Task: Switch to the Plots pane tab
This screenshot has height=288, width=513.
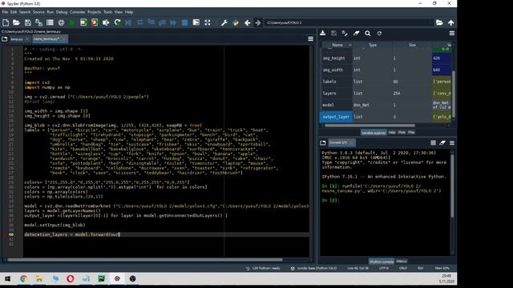Action: point(402,132)
